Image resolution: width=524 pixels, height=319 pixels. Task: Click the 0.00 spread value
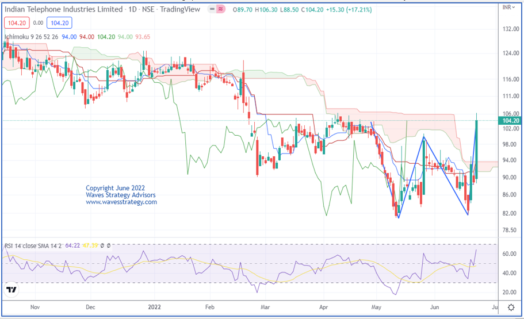(x=38, y=23)
